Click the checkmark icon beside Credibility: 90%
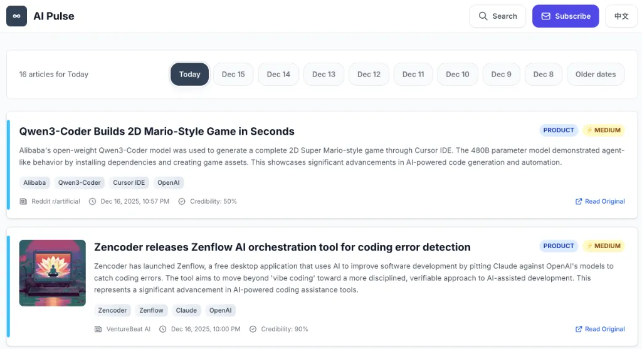 click(253, 329)
